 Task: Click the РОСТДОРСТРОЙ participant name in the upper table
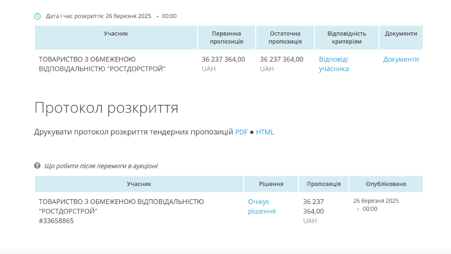[102, 64]
